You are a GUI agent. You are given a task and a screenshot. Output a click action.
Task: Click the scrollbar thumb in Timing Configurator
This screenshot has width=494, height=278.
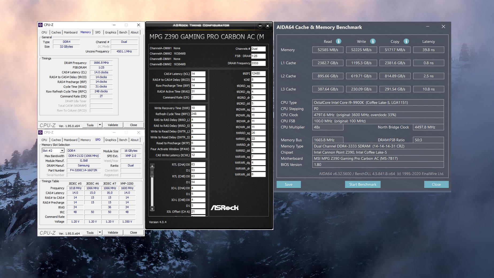point(152,173)
